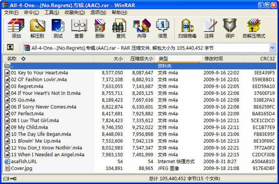Click 自解压格式 (SFX) toolbar icon
Viewport: 279px width, 184px height.
[x=254, y=28]
